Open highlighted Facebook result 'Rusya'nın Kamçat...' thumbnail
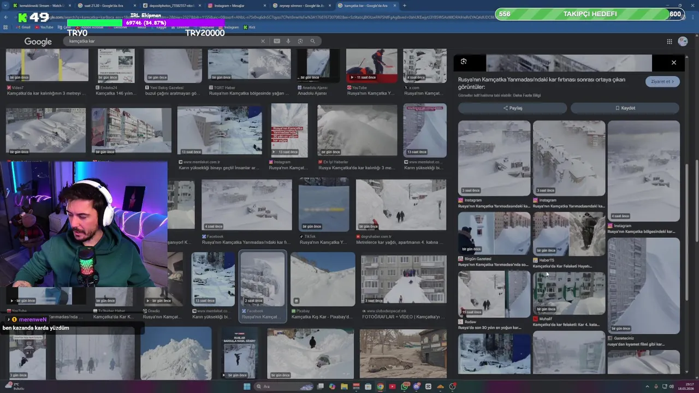 point(263,278)
